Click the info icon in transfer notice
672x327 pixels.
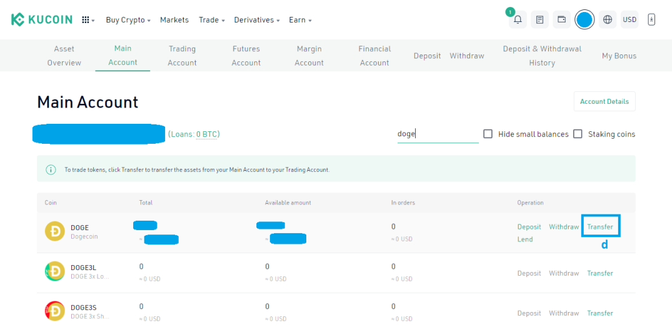coord(51,169)
